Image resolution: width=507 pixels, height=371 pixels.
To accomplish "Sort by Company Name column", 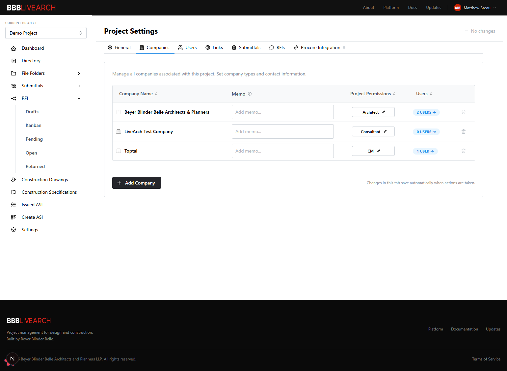I will point(138,94).
